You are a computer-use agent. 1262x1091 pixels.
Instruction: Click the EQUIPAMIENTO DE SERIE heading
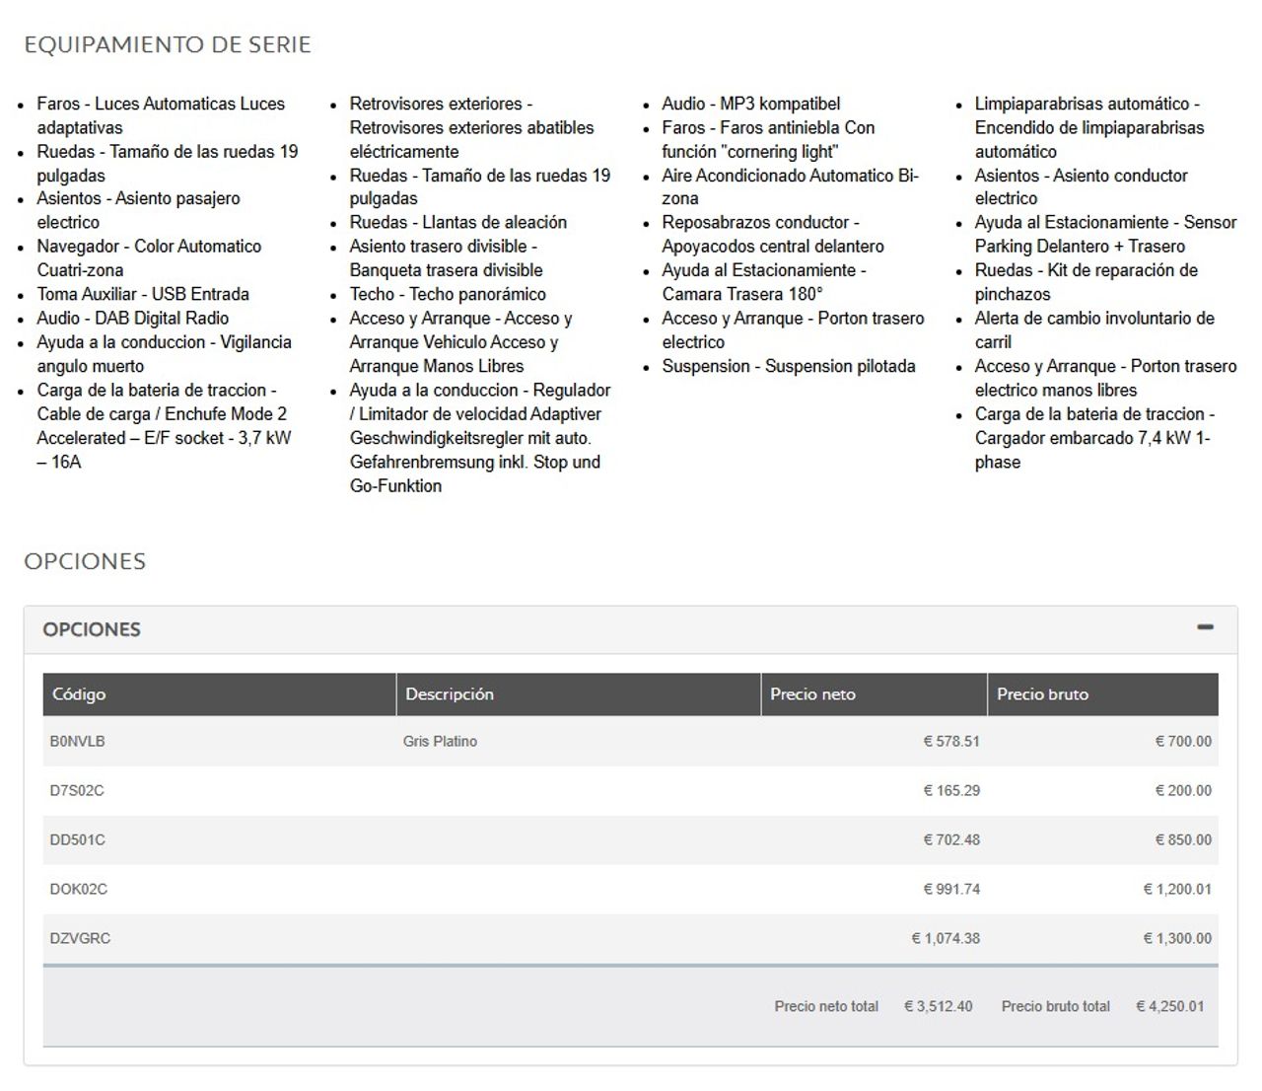pos(168,45)
